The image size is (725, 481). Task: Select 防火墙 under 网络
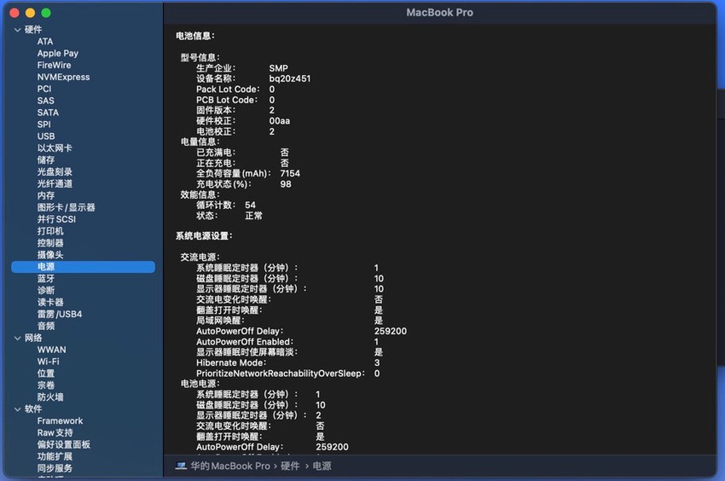(x=50, y=397)
